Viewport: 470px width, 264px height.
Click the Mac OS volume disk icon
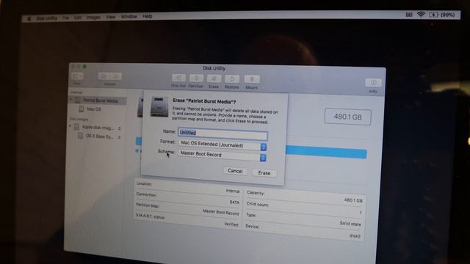tap(82, 109)
